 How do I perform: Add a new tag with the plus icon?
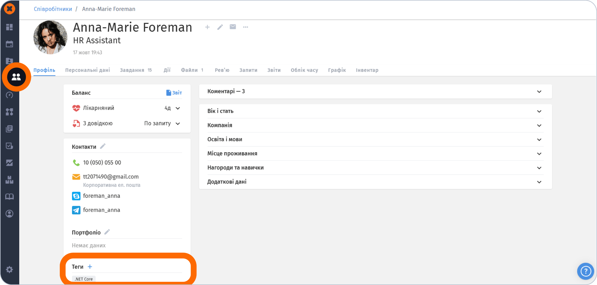coord(90,267)
